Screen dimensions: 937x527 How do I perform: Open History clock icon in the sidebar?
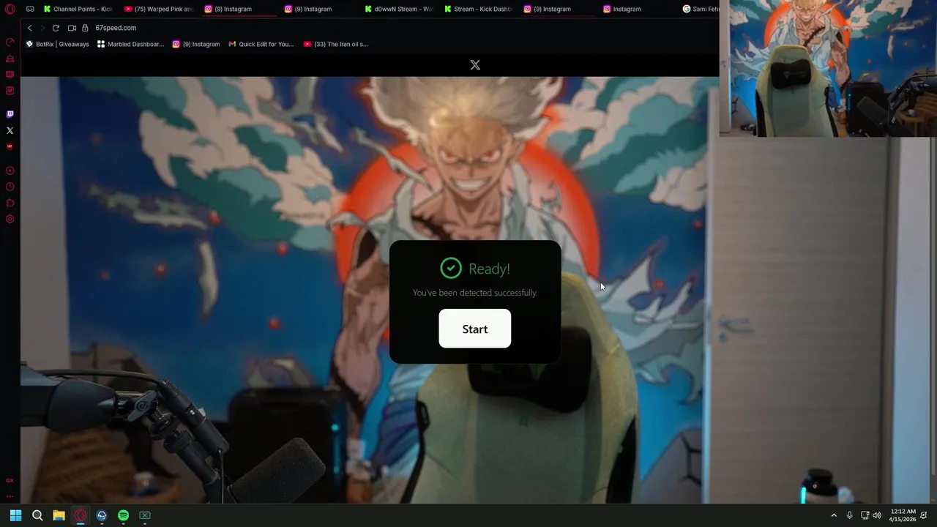point(10,187)
